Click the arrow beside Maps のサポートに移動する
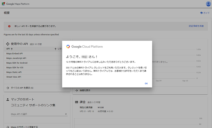 (x=8, y=127)
